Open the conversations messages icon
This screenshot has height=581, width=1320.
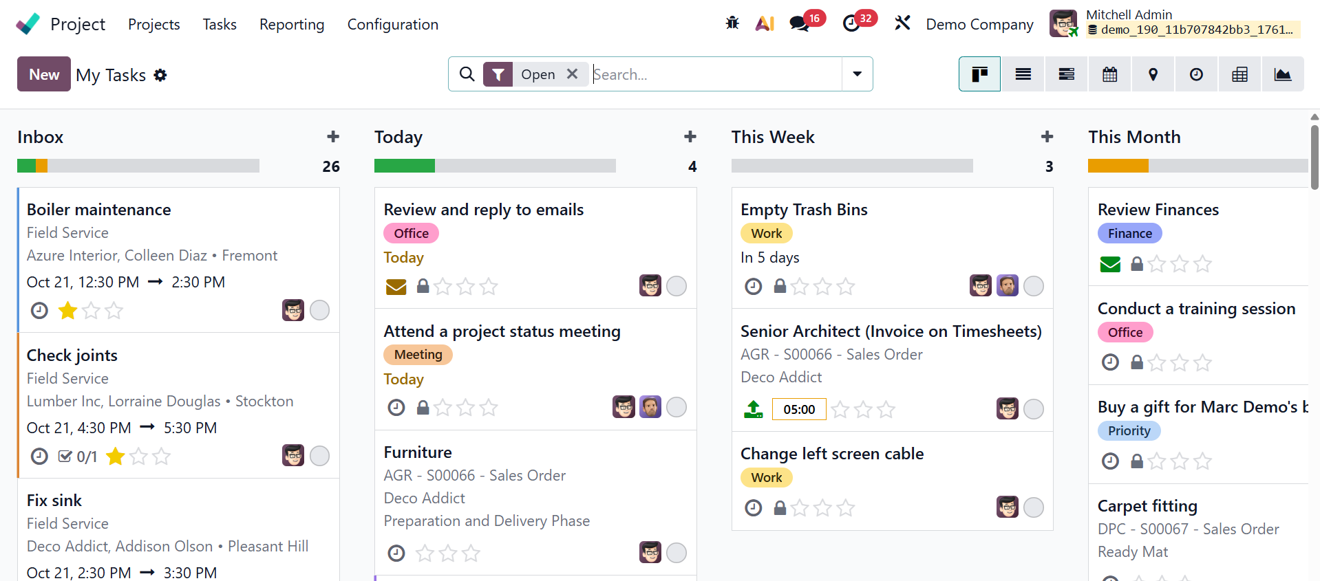click(x=799, y=23)
